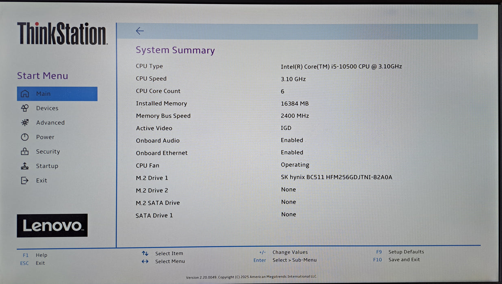Click Enter Select Sub-Menu hint
502x284 pixels.
point(285,260)
